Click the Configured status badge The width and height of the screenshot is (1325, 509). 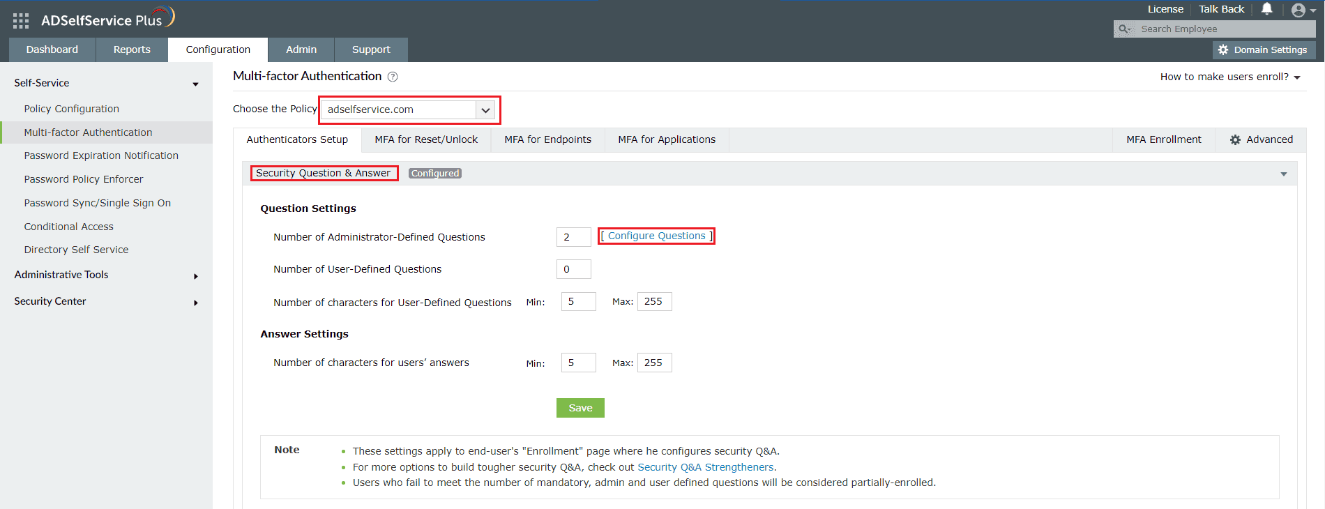click(435, 174)
